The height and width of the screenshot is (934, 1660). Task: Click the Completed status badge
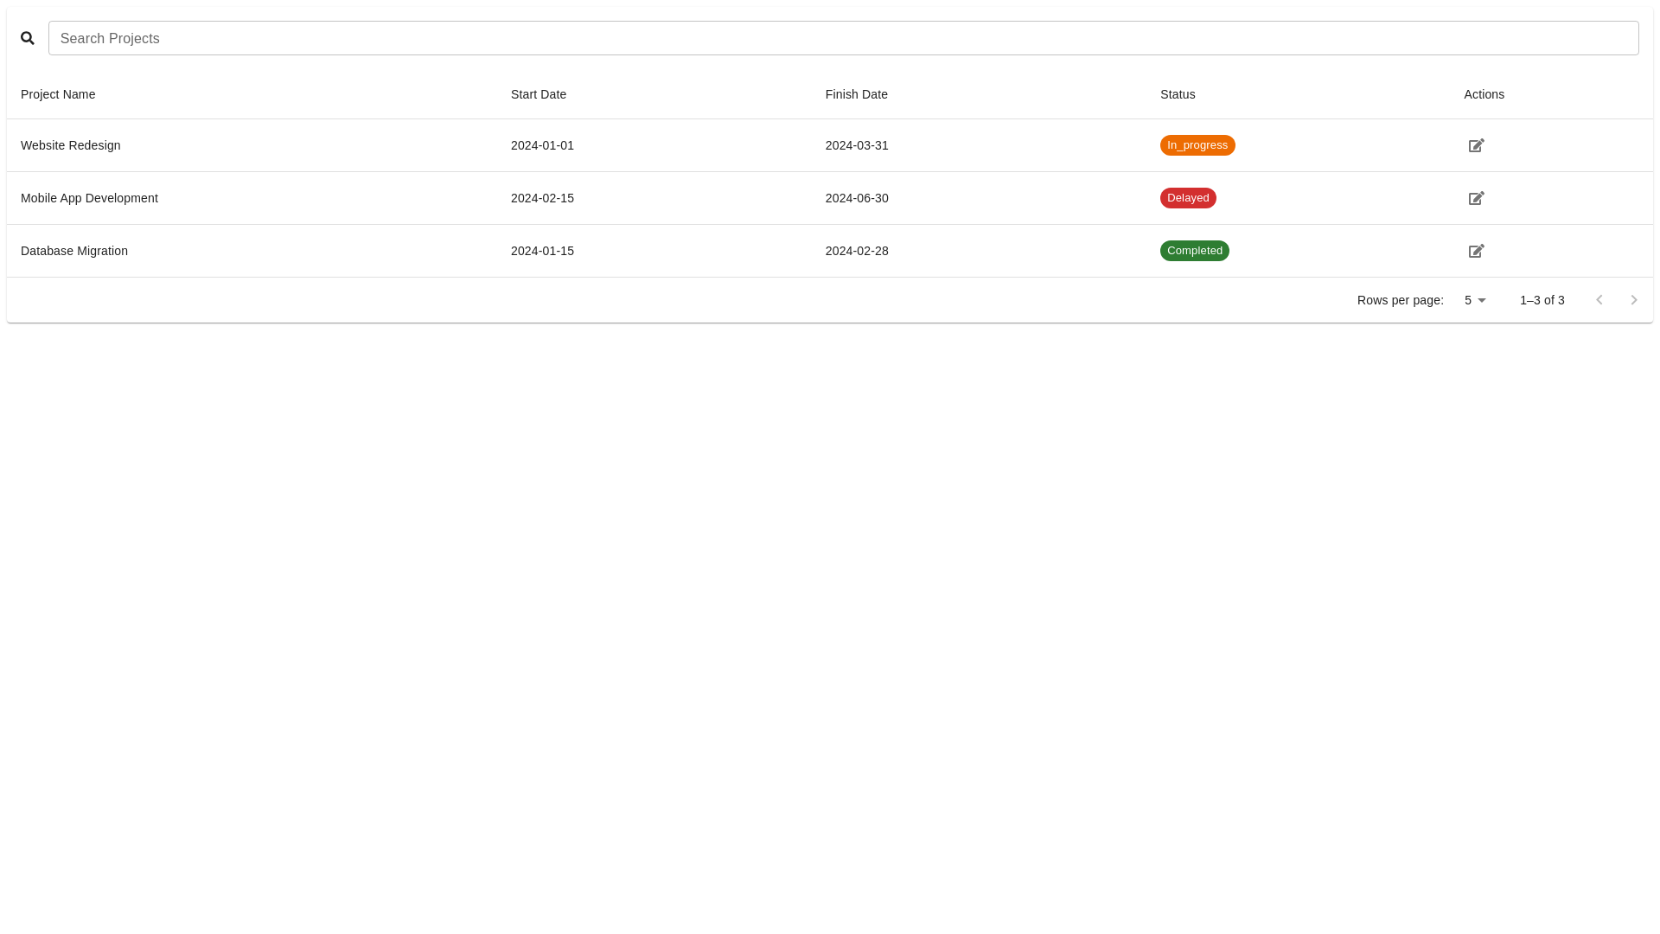click(x=1195, y=251)
